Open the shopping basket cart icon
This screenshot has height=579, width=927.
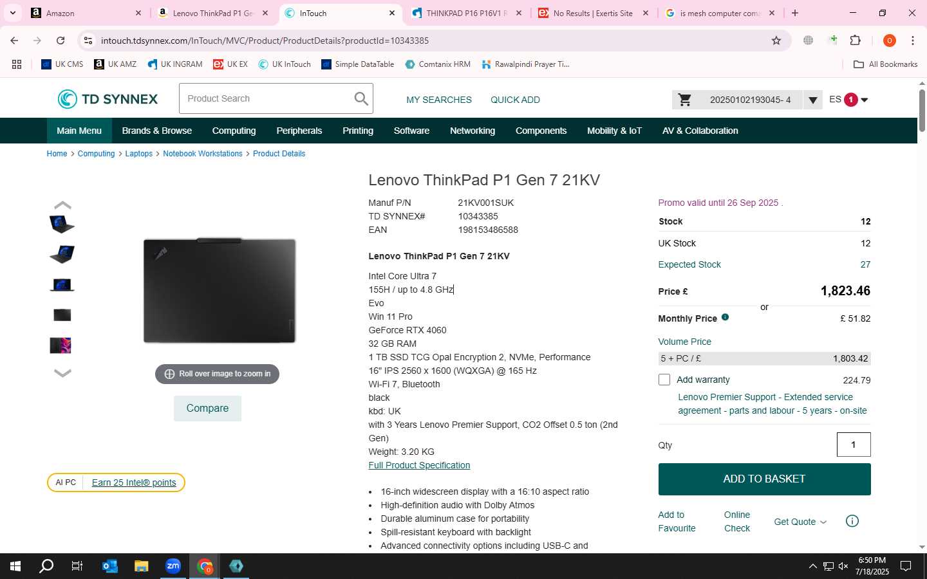(x=685, y=100)
